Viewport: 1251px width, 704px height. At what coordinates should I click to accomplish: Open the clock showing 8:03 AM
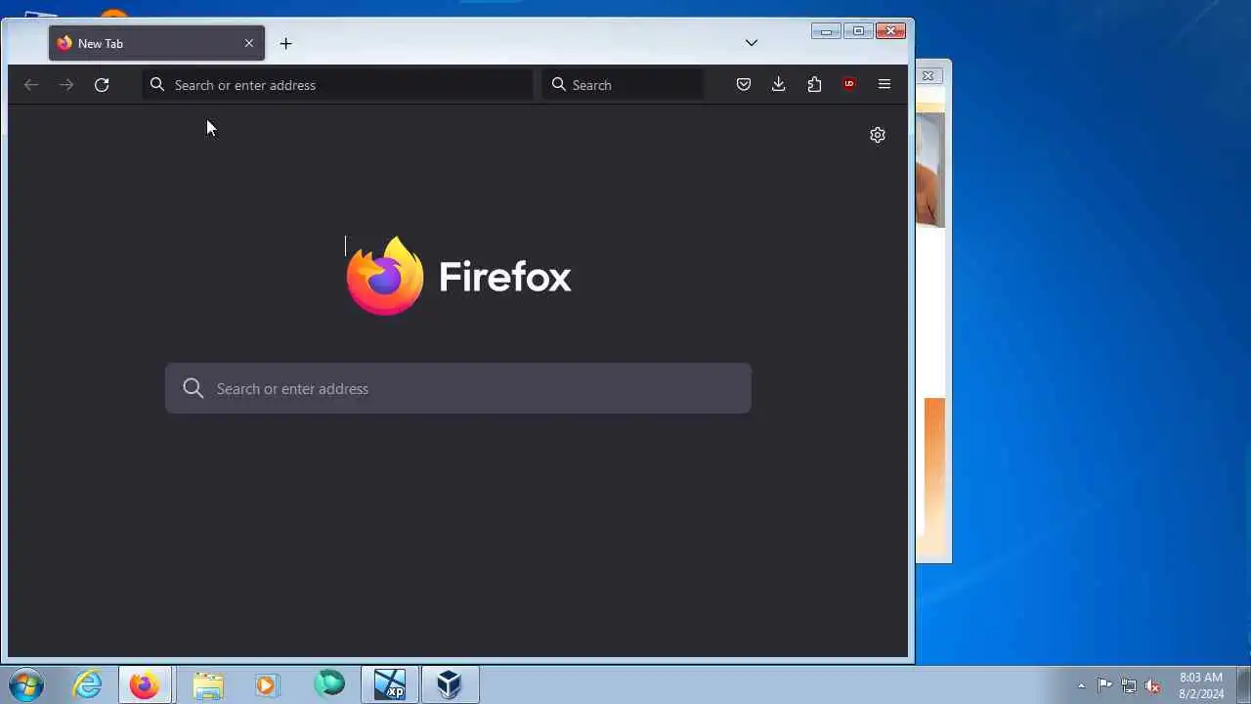(x=1201, y=685)
